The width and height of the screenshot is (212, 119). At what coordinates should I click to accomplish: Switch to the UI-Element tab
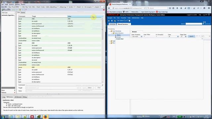tap(18, 97)
